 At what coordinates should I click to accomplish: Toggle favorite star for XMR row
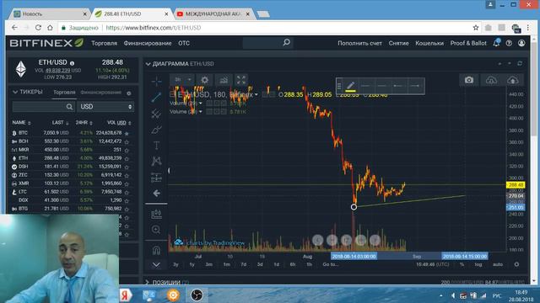coord(127,183)
